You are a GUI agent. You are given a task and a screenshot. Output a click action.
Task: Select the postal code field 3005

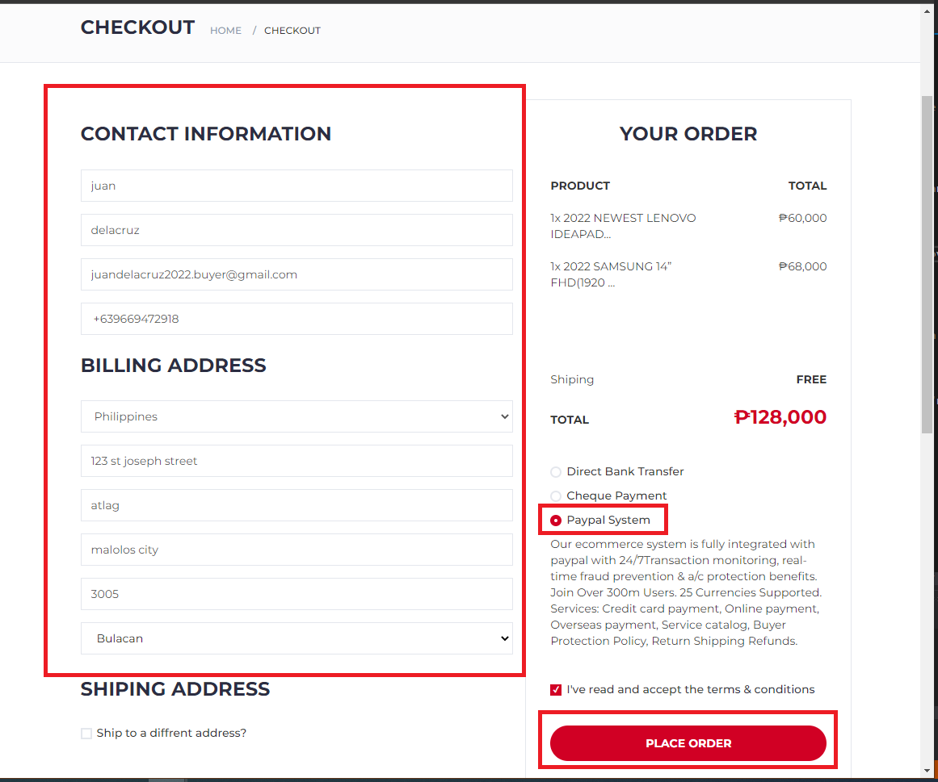pyautogui.click(x=297, y=594)
